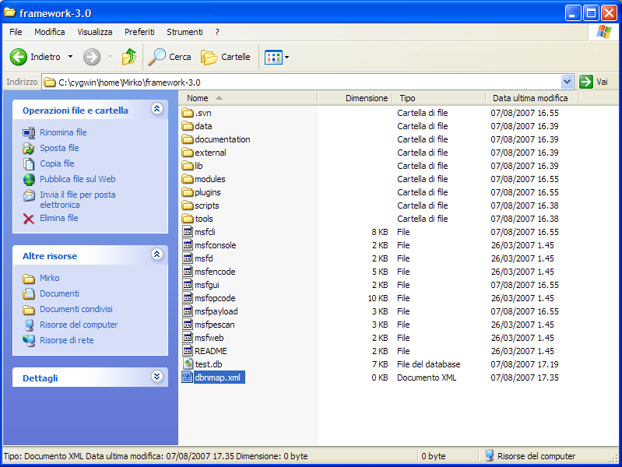Sort by Dimensione column header
Screen dimensions: 622x467
355,98
